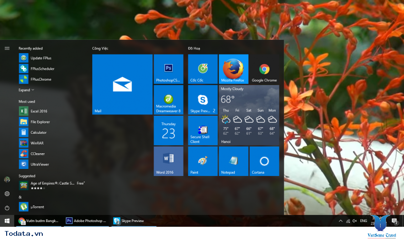Image resolution: width=404 pixels, height=241 pixels.
Task: Open the Notepad tile
Action: [233, 161]
